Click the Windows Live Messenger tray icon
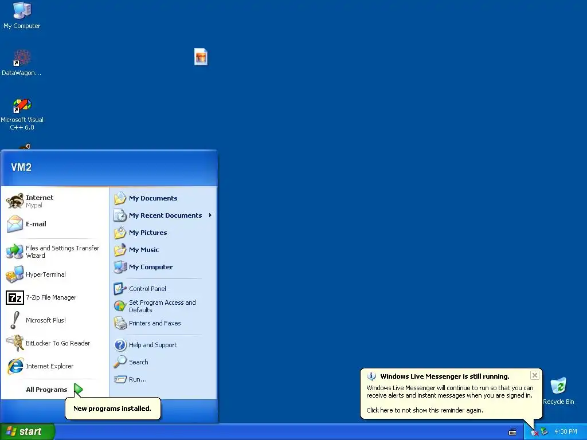Screen dimensions: 587x440 click(x=534, y=432)
